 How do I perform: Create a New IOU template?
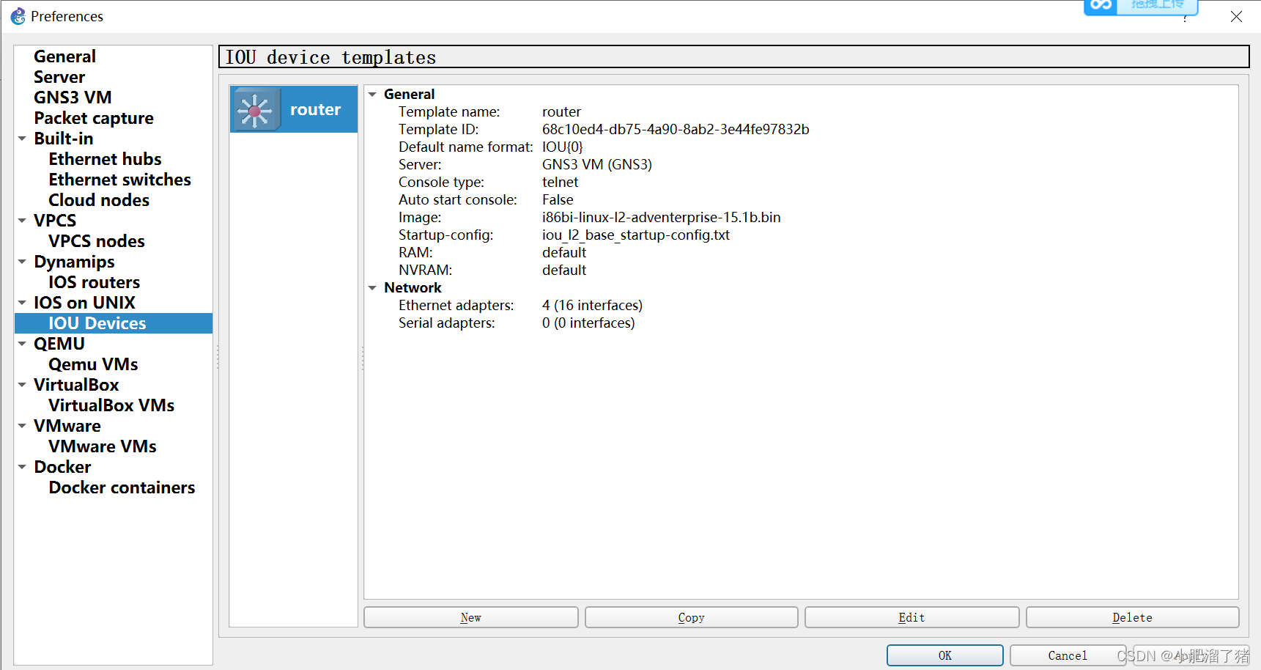click(471, 617)
